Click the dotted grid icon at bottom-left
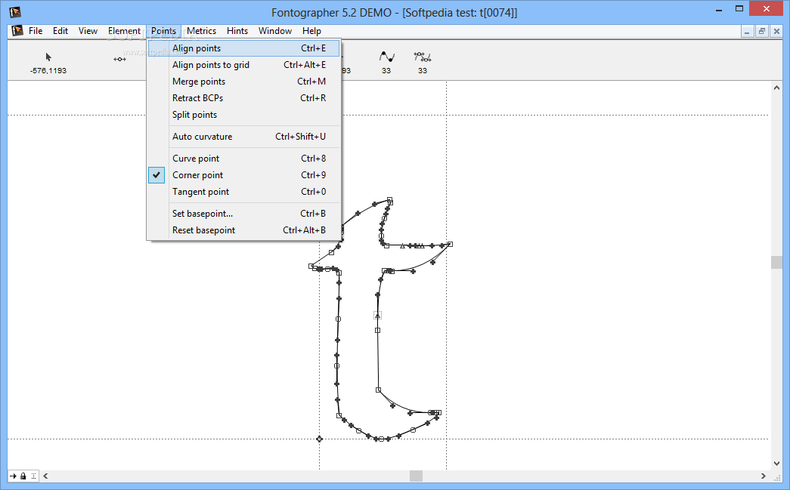This screenshot has height=490, width=790. click(x=33, y=476)
